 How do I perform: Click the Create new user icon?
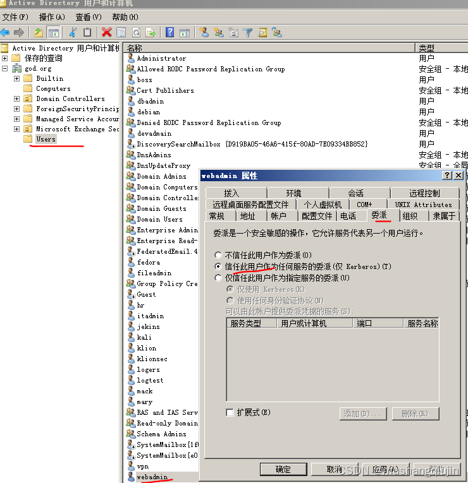coord(204,32)
